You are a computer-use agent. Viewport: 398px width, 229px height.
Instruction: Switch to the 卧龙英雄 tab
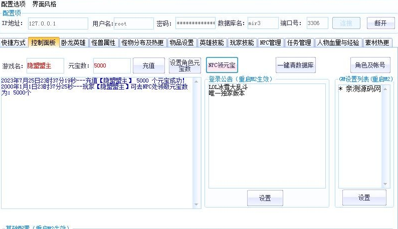[x=74, y=43]
